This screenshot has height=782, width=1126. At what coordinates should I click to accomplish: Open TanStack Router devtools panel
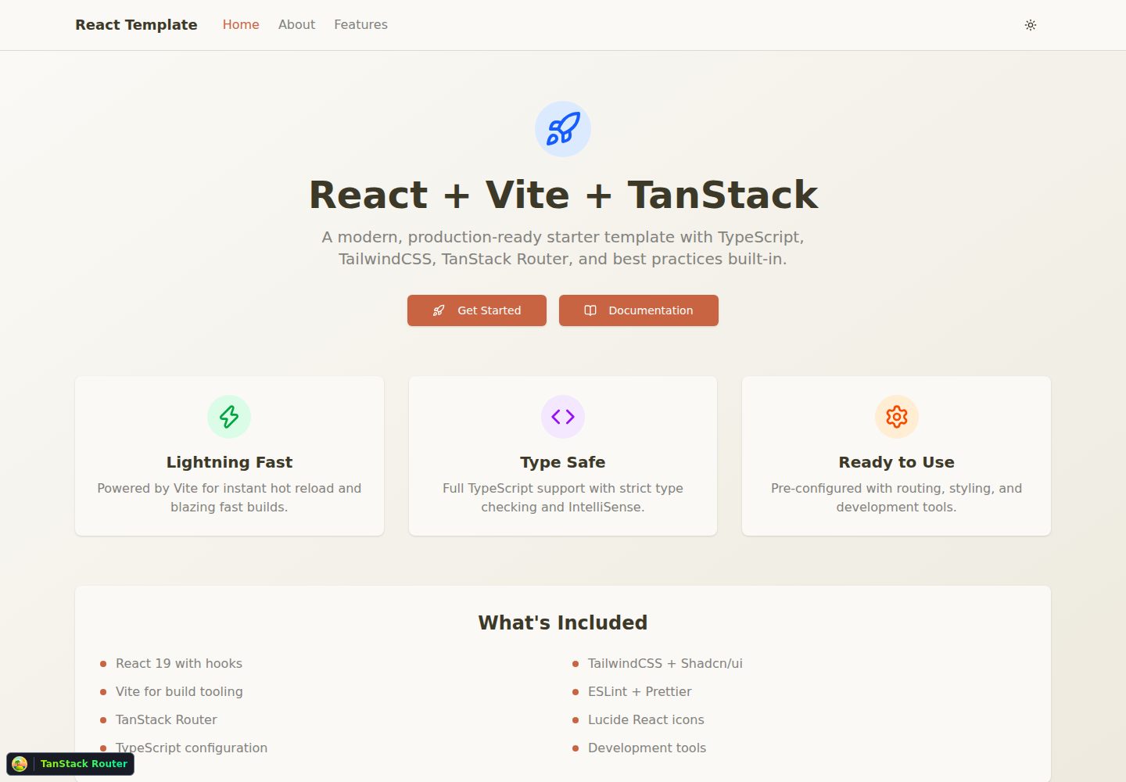(70, 764)
